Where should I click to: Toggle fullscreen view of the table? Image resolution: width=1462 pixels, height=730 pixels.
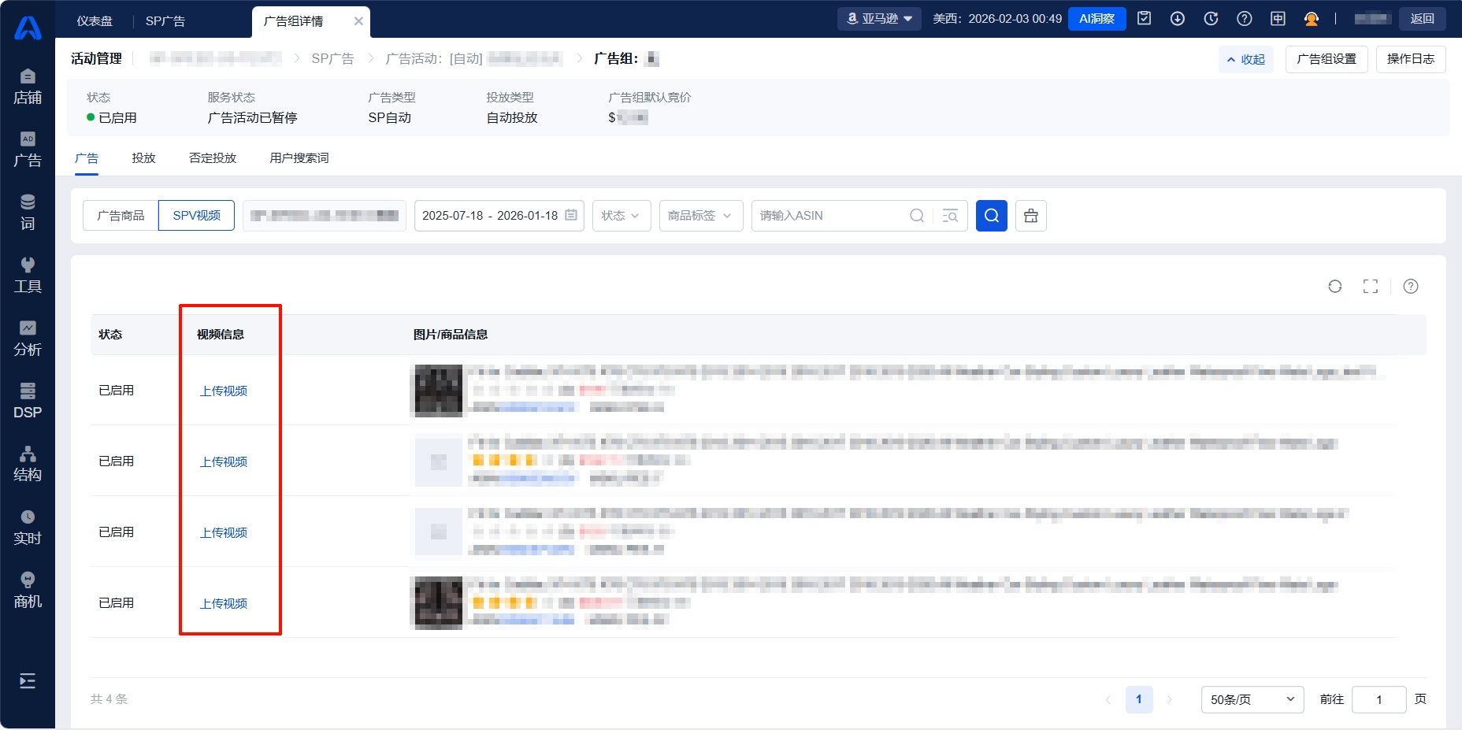pyautogui.click(x=1371, y=287)
